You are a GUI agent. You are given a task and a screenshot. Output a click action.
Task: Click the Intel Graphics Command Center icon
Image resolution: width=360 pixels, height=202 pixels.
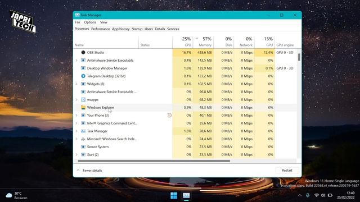pyautogui.click(x=83, y=123)
